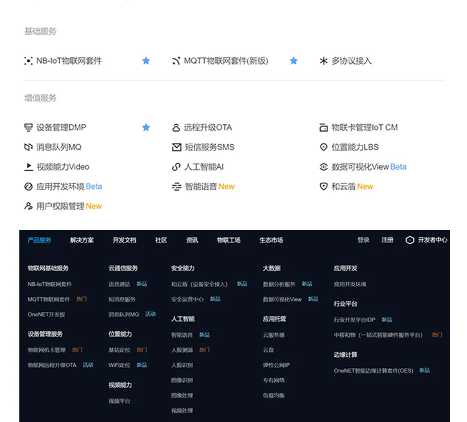Open the 视频处理 link
467x422 pixels.
pos(182,411)
